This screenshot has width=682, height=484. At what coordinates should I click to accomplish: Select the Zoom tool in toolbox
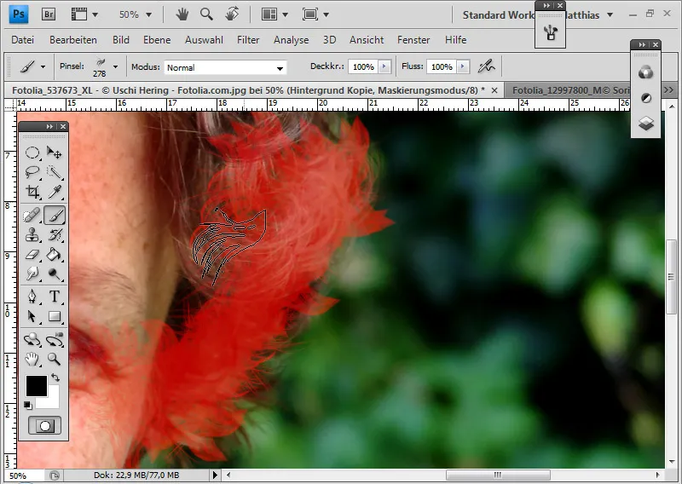[55, 360]
